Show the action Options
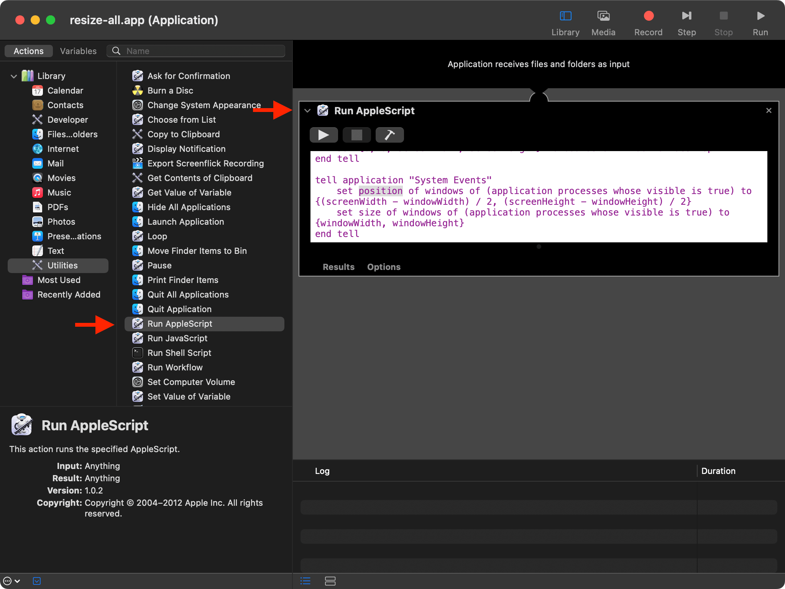The image size is (785, 589). pyautogui.click(x=384, y=267)
